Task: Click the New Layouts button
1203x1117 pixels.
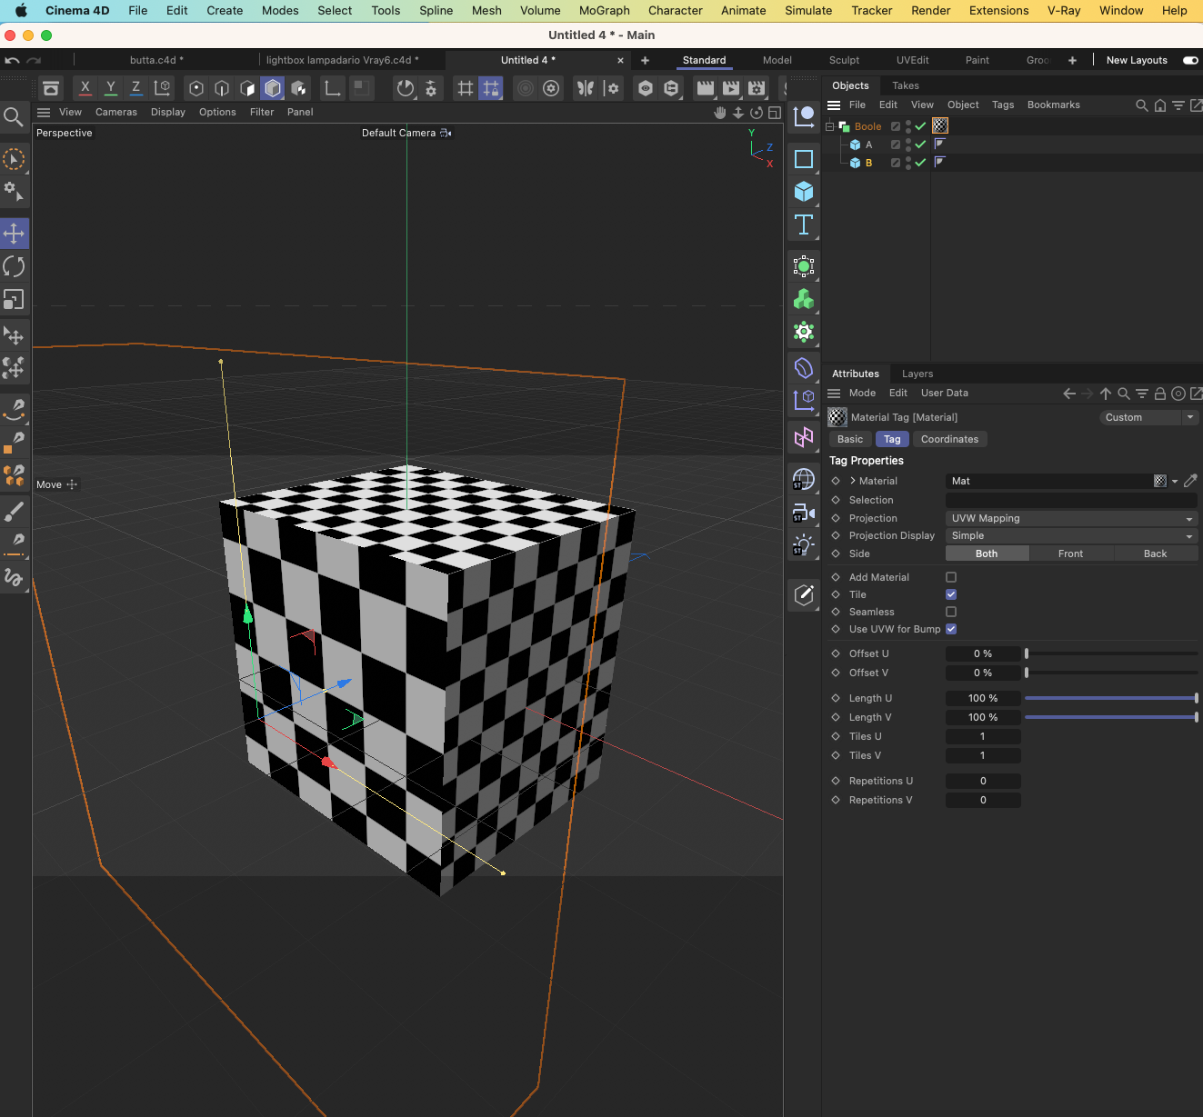Action: [x=1137, y=60]
